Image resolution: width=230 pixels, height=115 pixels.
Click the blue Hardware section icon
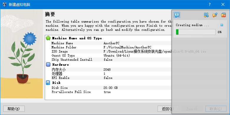pyautogui.click(x=48, y=65)
